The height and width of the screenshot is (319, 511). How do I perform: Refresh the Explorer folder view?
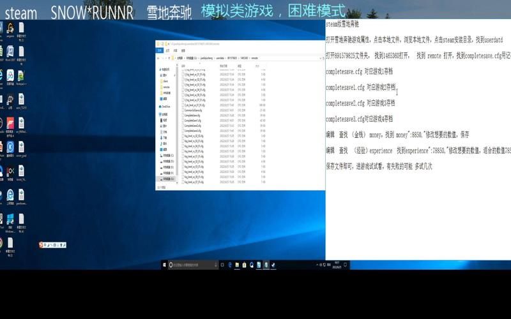(x=323, y=58)
